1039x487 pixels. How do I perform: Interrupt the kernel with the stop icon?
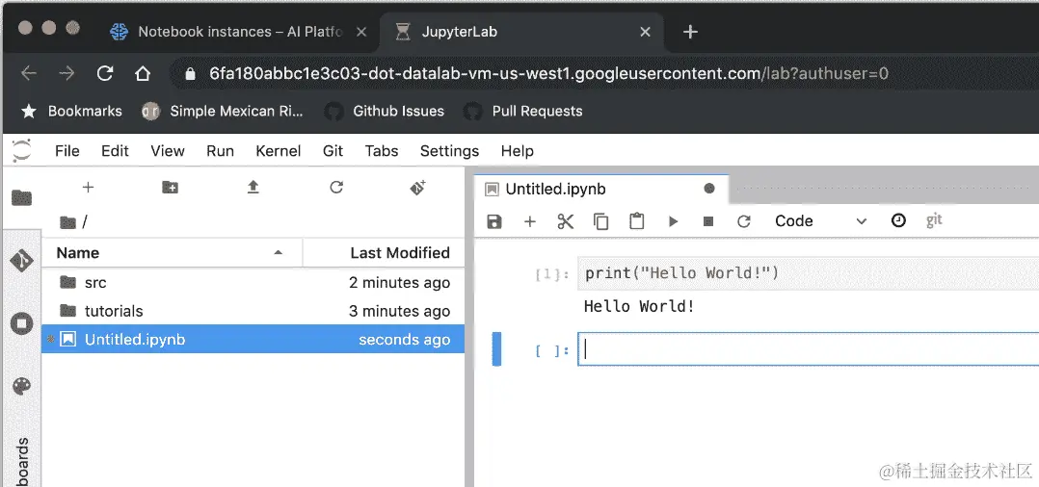click(708, 221)
